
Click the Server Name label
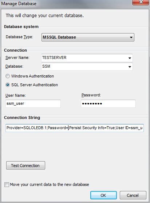pos(17,57)
